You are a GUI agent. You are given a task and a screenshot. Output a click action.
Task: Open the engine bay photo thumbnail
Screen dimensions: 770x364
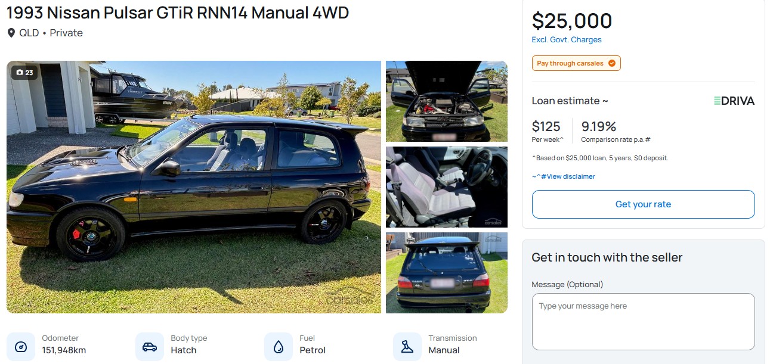coord(447,101)
